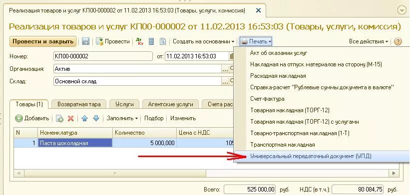Click the register movements list icon
The height and width of the screenshot is (195, 410).
tap(151, 41)
